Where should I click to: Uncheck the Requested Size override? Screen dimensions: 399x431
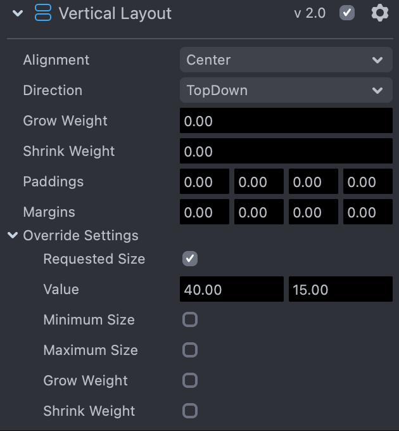[190, 259]
